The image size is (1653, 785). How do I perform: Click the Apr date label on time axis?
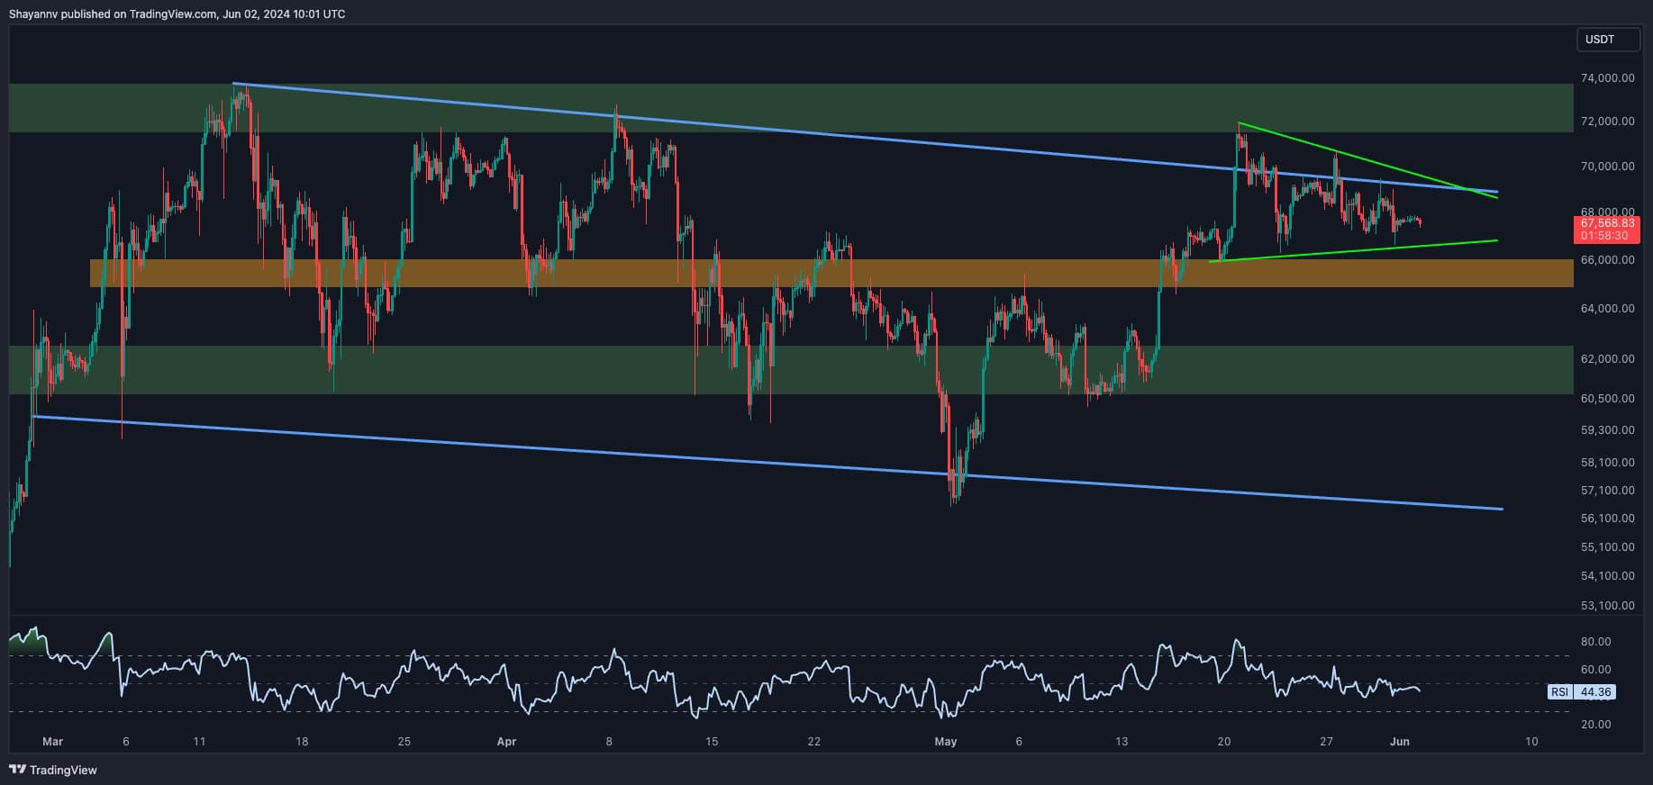click(x=506, y=742)
